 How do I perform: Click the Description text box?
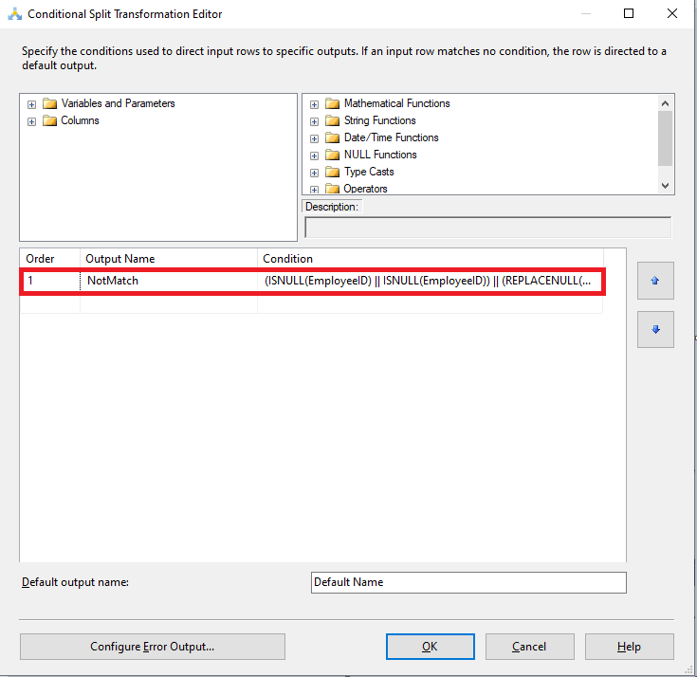click(487, 228)
